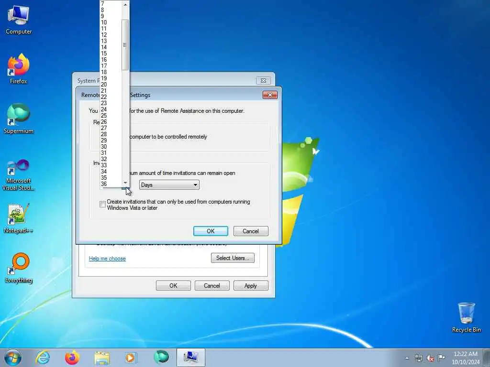Image resolution: width=490 pixels, height=367 pixels.
Task: Choose 7 from the number list
Action: tap(111, 4)
